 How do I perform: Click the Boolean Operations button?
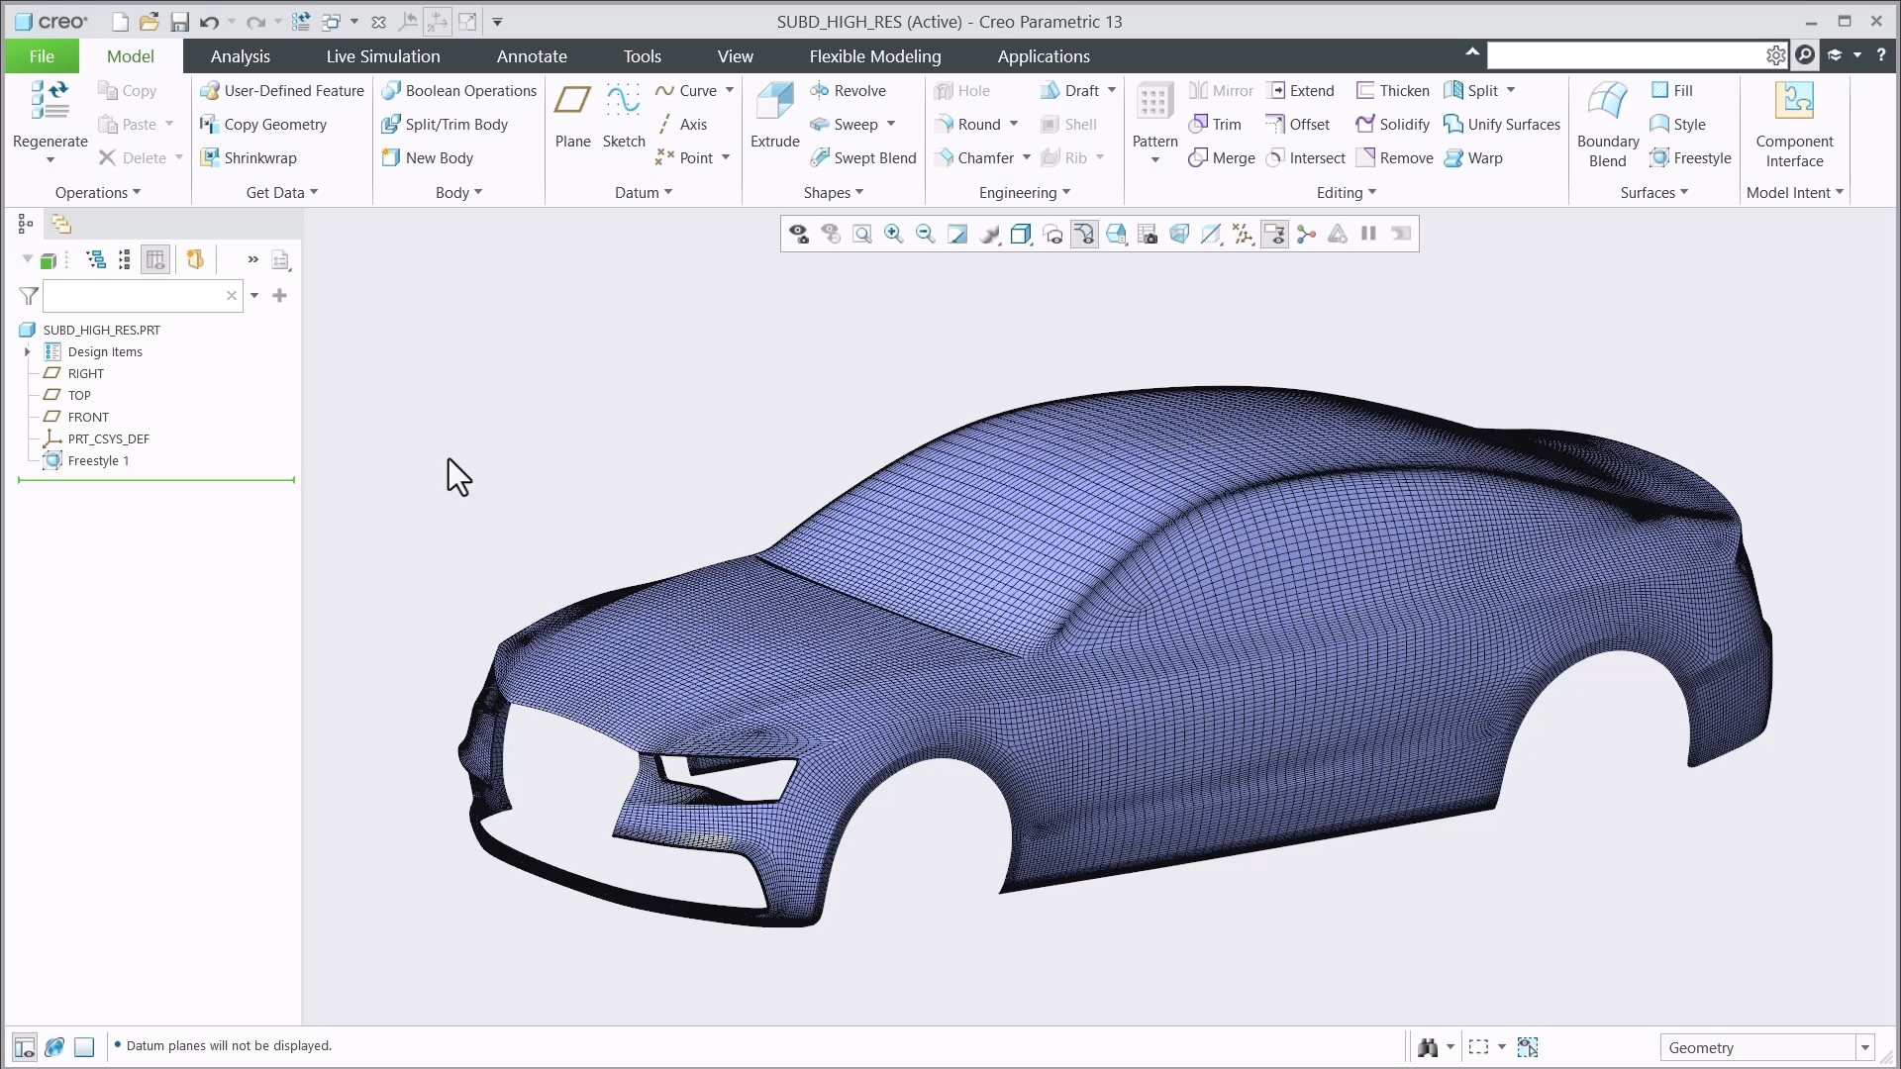tap(459, 91)
